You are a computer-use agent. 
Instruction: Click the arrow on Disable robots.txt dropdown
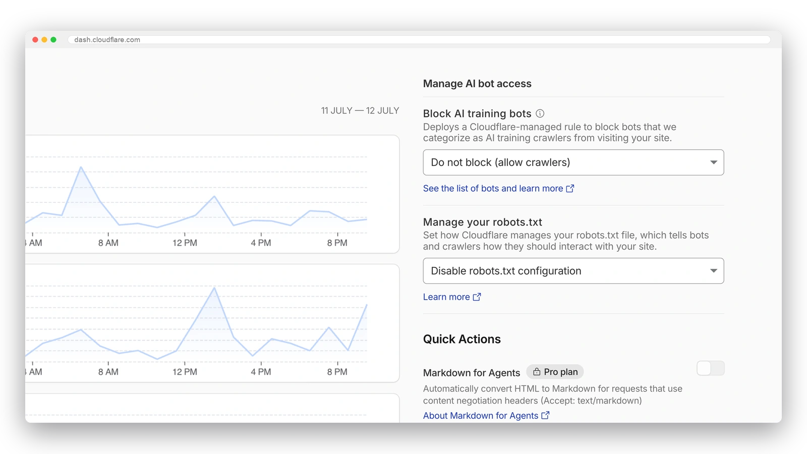pyautogui.click(x=714, y=271)
